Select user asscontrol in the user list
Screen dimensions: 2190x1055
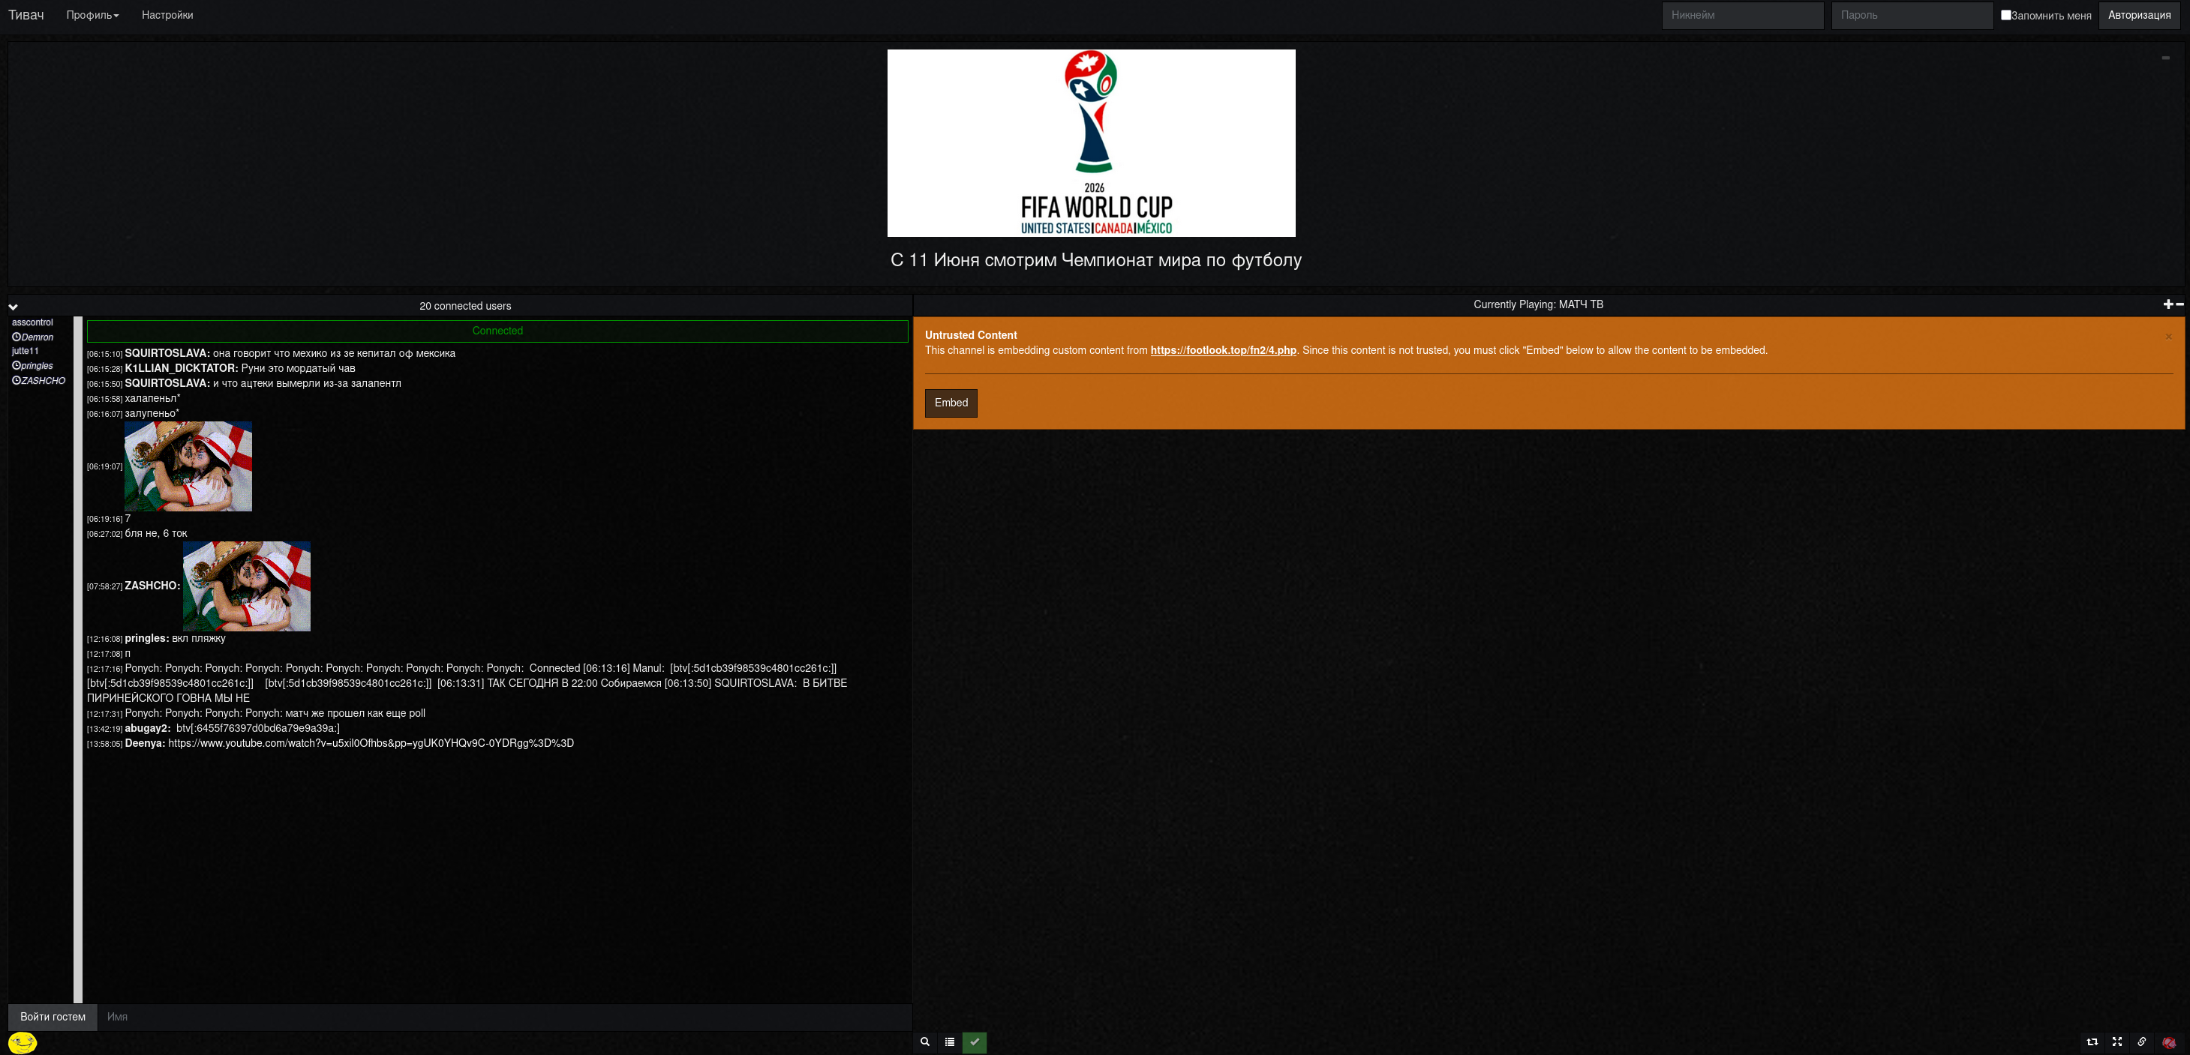(x=32, y=322)
